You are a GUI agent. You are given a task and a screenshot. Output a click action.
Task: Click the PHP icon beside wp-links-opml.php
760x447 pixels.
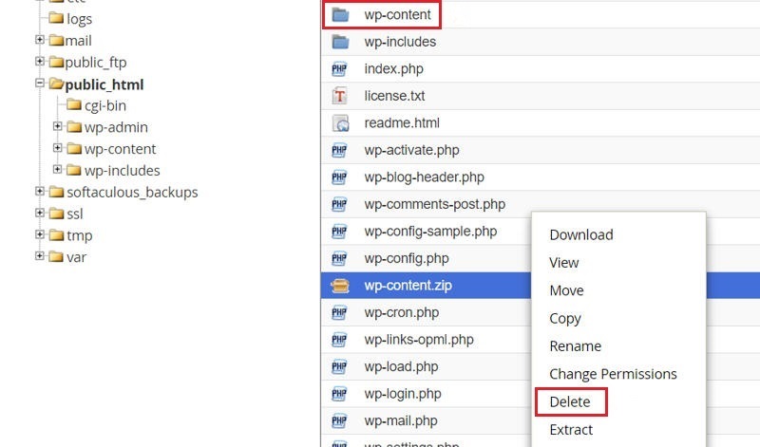pos(339,340)
